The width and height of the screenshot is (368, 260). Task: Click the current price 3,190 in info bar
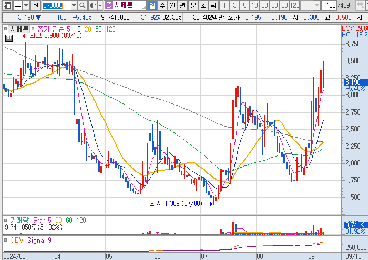point(26,17)
